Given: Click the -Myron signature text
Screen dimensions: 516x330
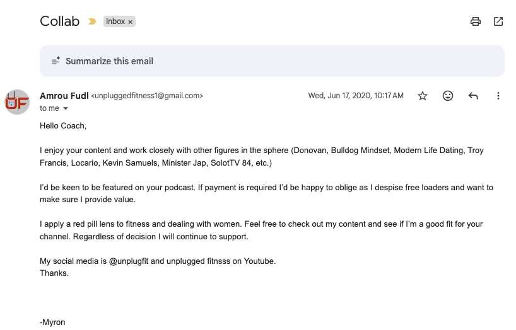Looking at the screenshot, I should tap(52, 322).
